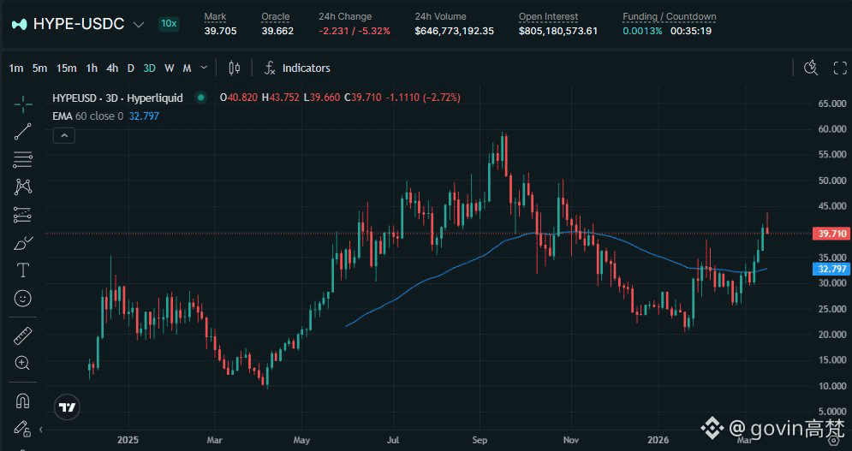The height and width of the screenshot is (451, 852).
Task: Open the forecasting and measurement position tool
Action: 23,215
